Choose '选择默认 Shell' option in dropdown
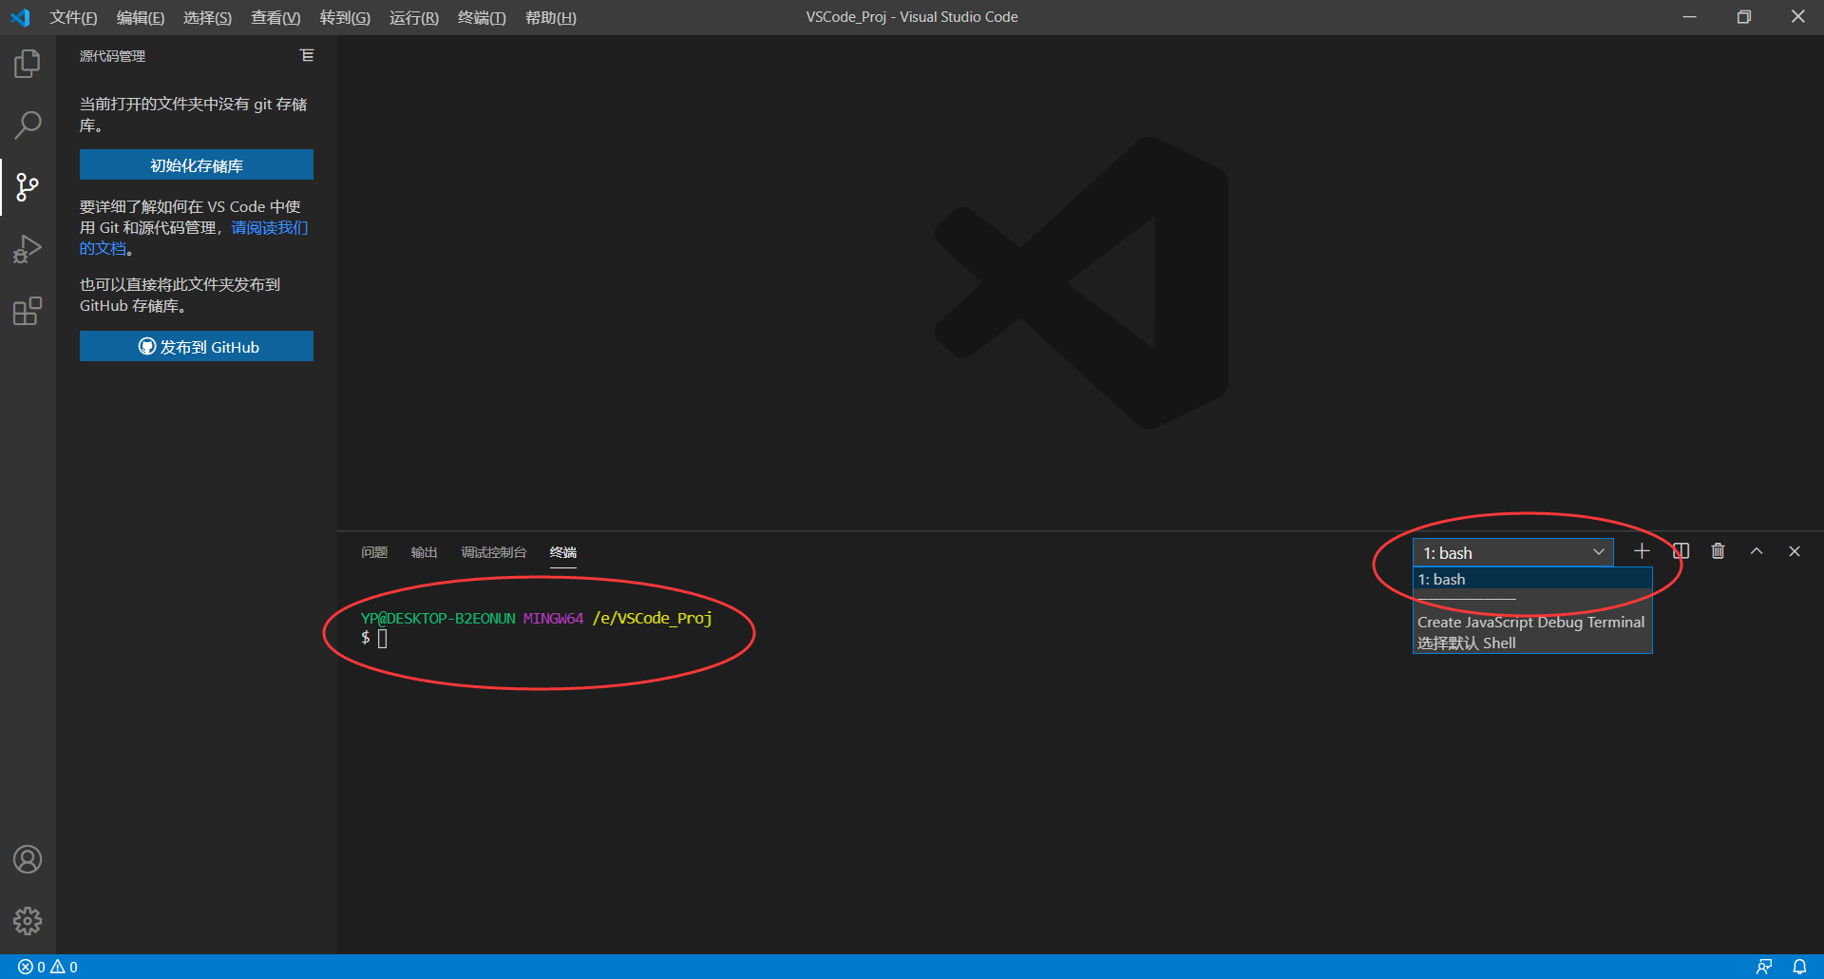The image size is (1824, 979). tap(1532, 643)
